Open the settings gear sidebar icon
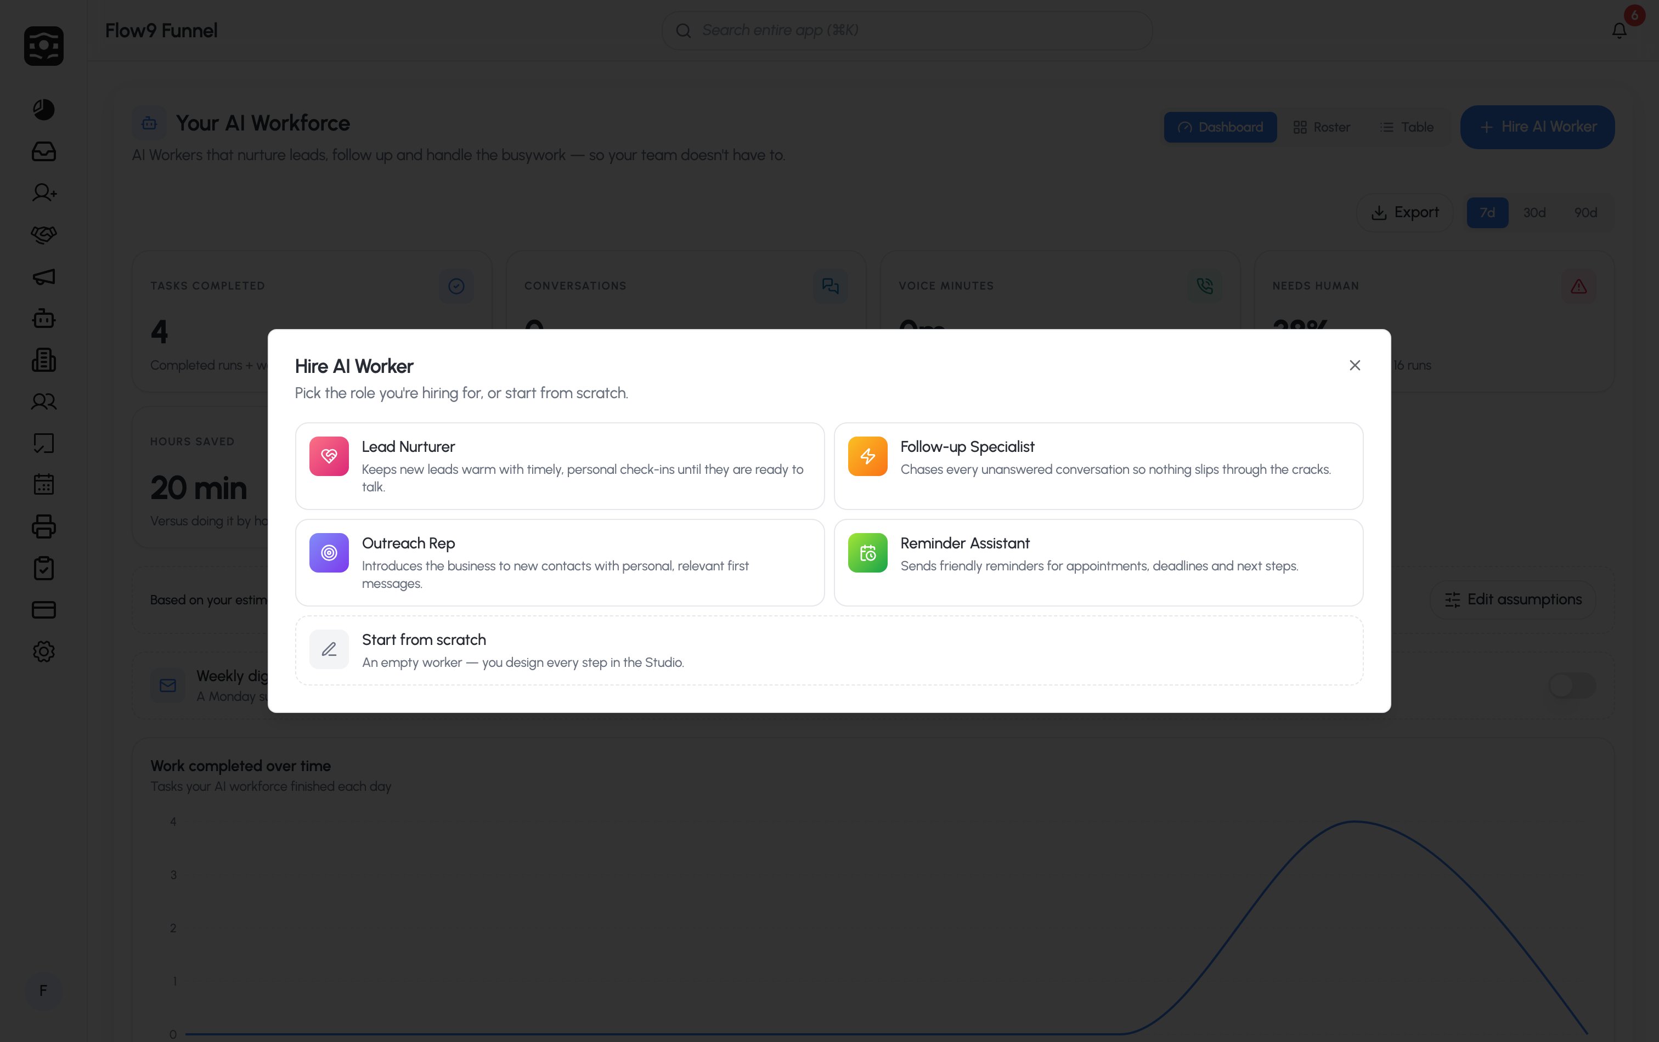Image resolution: width=1659 pixels, height=1042 pixels. 43,652
